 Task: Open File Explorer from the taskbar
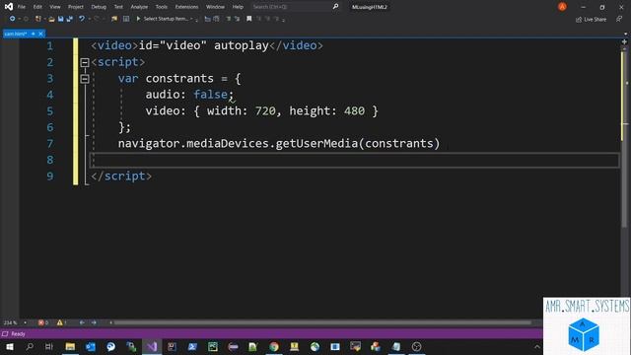pyautogui.click(x=70, y=346)
